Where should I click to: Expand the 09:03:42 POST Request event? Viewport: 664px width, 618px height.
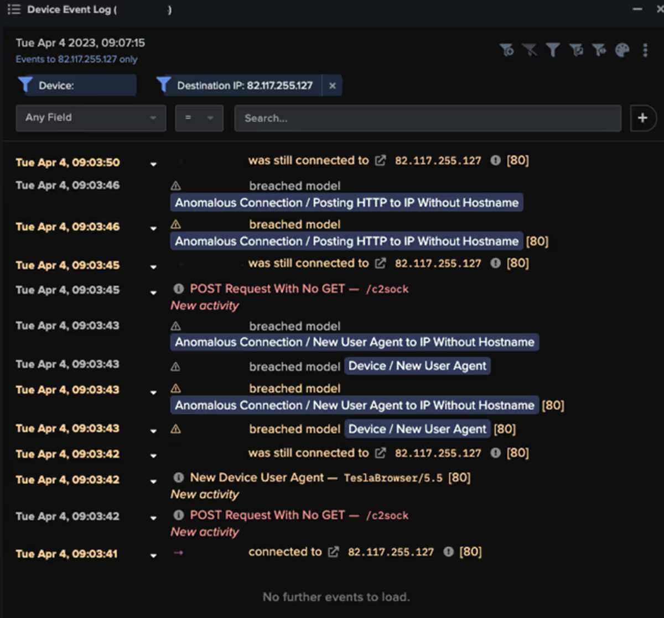click(x=153, y=517)
